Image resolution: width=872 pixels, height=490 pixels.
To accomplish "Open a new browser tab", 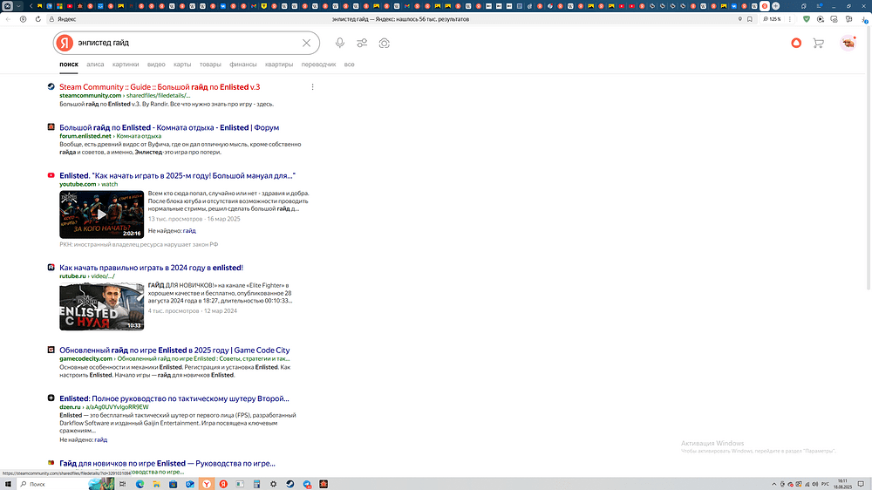I will 776,5.
